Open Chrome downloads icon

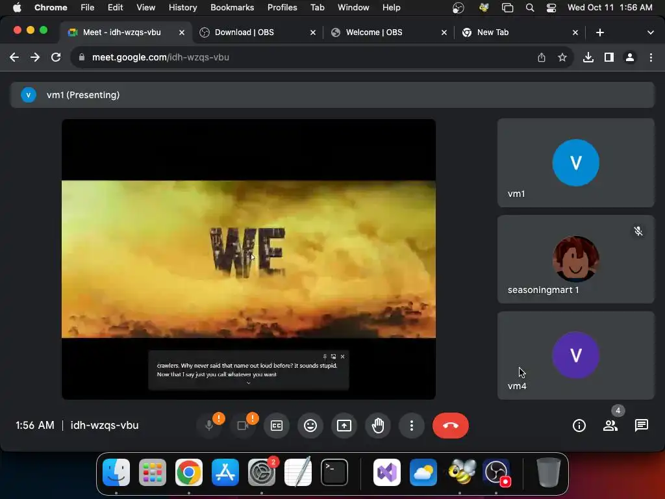coord(588,57)
